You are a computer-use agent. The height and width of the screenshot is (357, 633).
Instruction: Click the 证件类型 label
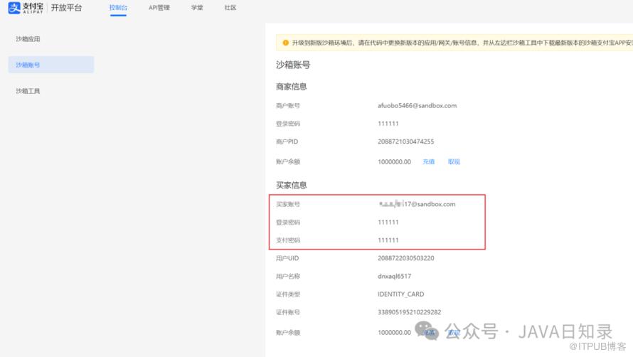[x=288, y=294]
